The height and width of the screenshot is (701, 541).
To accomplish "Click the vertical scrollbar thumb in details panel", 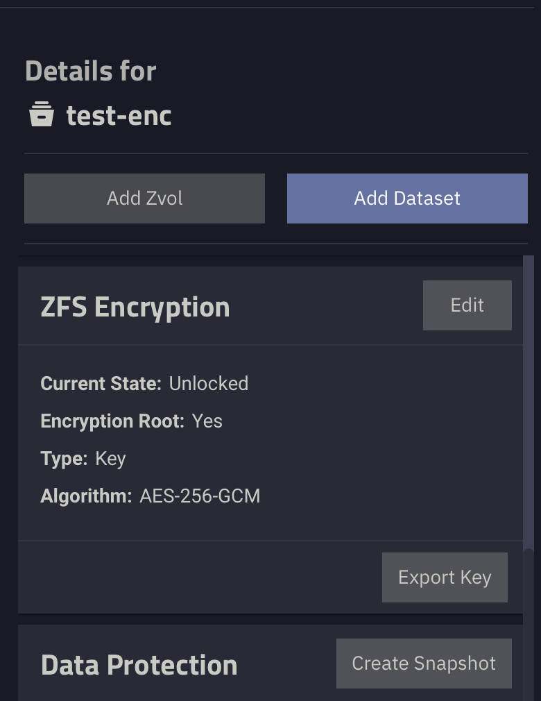I will coord(529,625).
